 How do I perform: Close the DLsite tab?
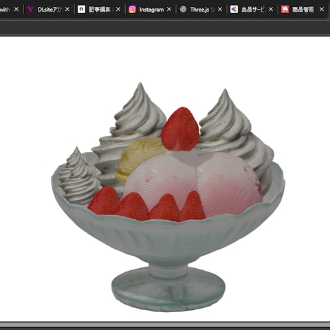pyautogui.click(x=67, y=10)
